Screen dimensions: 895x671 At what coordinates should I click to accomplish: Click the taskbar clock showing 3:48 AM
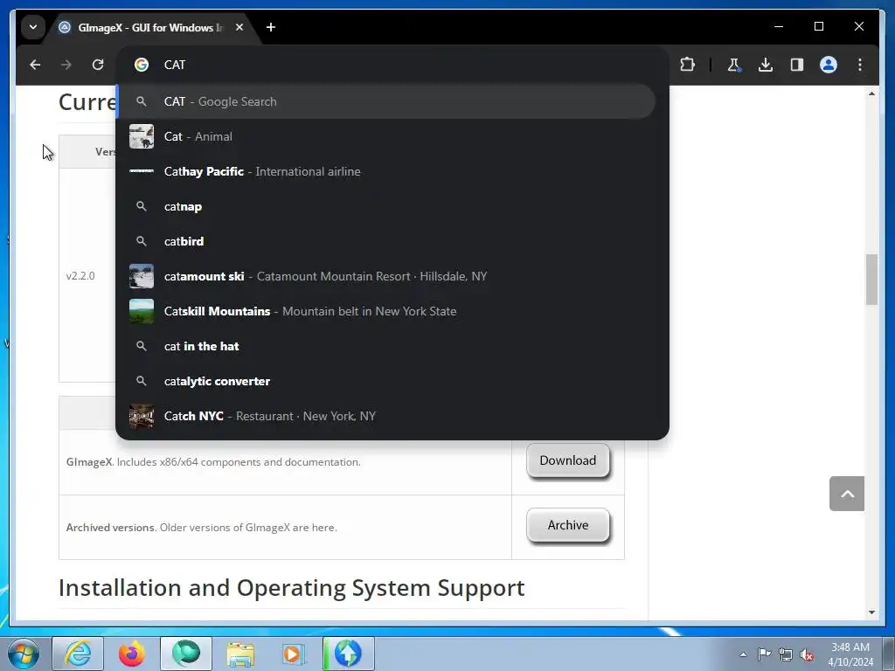[x=850, y=654]
